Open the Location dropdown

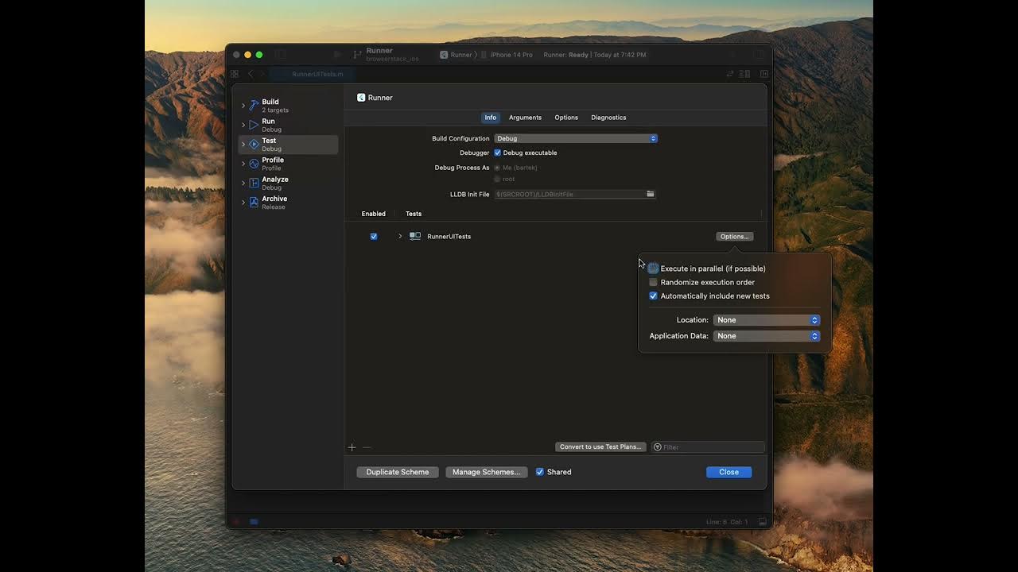[x=767, y=320]
